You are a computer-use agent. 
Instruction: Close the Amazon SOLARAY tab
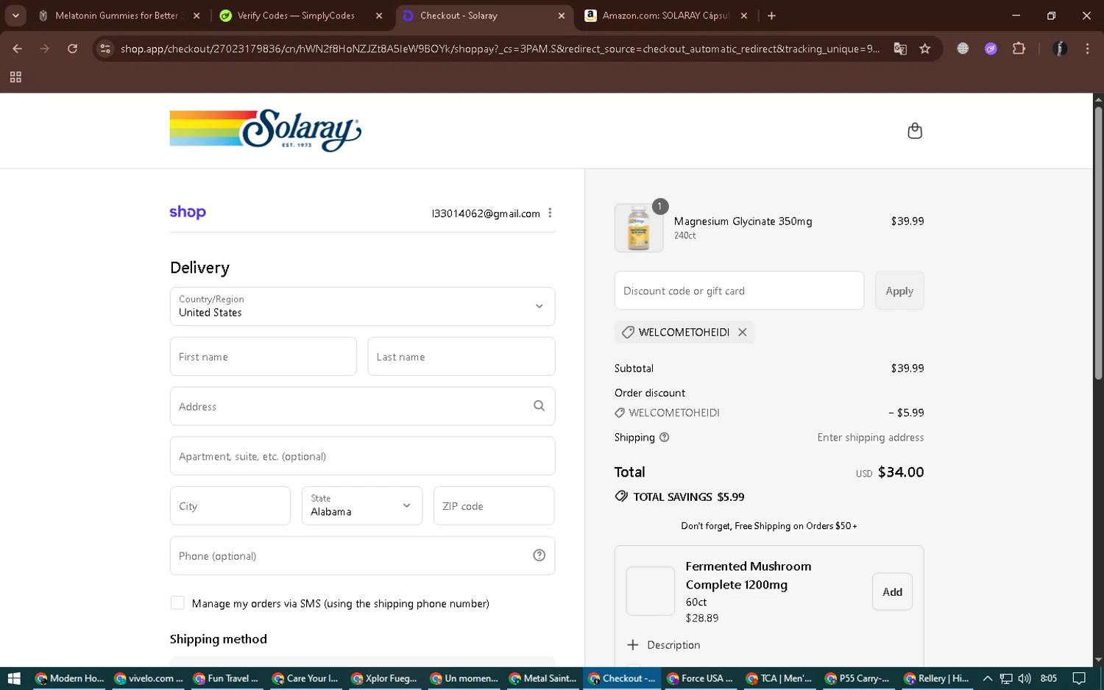click(744, 15)
